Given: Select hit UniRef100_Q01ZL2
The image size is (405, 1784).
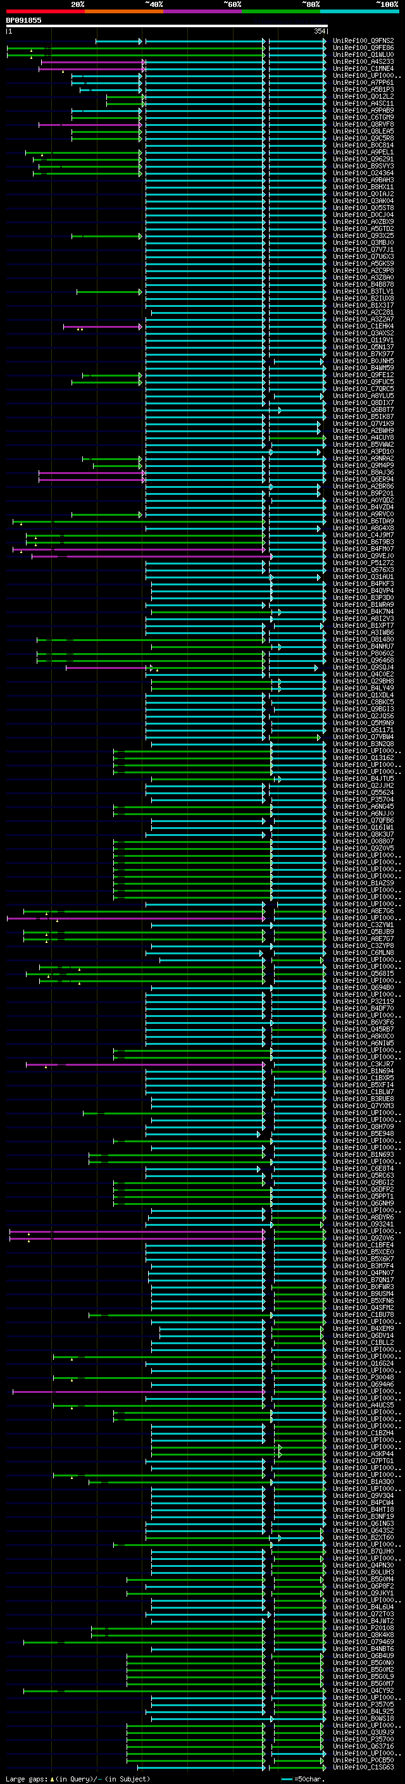Looking at the screenshot, I should coord(363,97).
